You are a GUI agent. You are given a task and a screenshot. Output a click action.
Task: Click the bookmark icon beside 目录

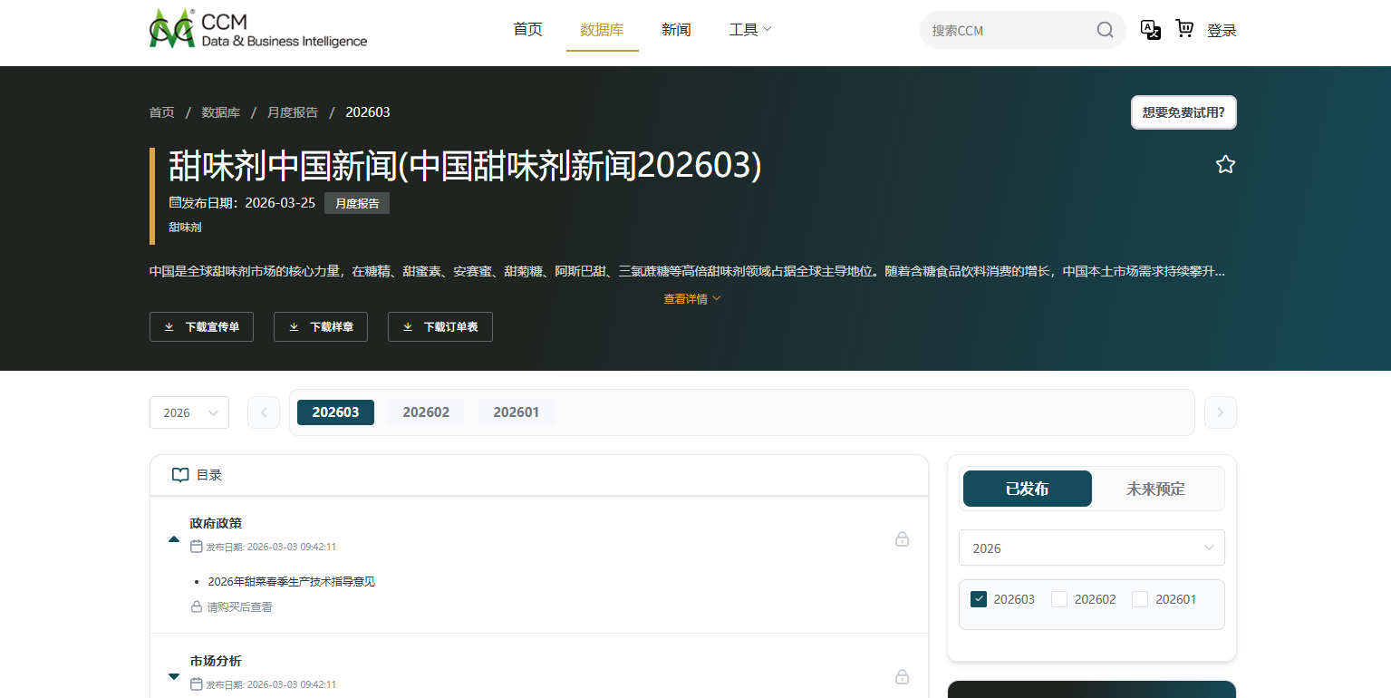[x=179, y=474]
